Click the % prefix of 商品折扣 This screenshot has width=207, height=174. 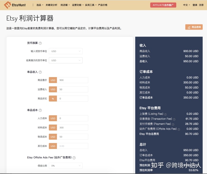[x=53, y=99]
